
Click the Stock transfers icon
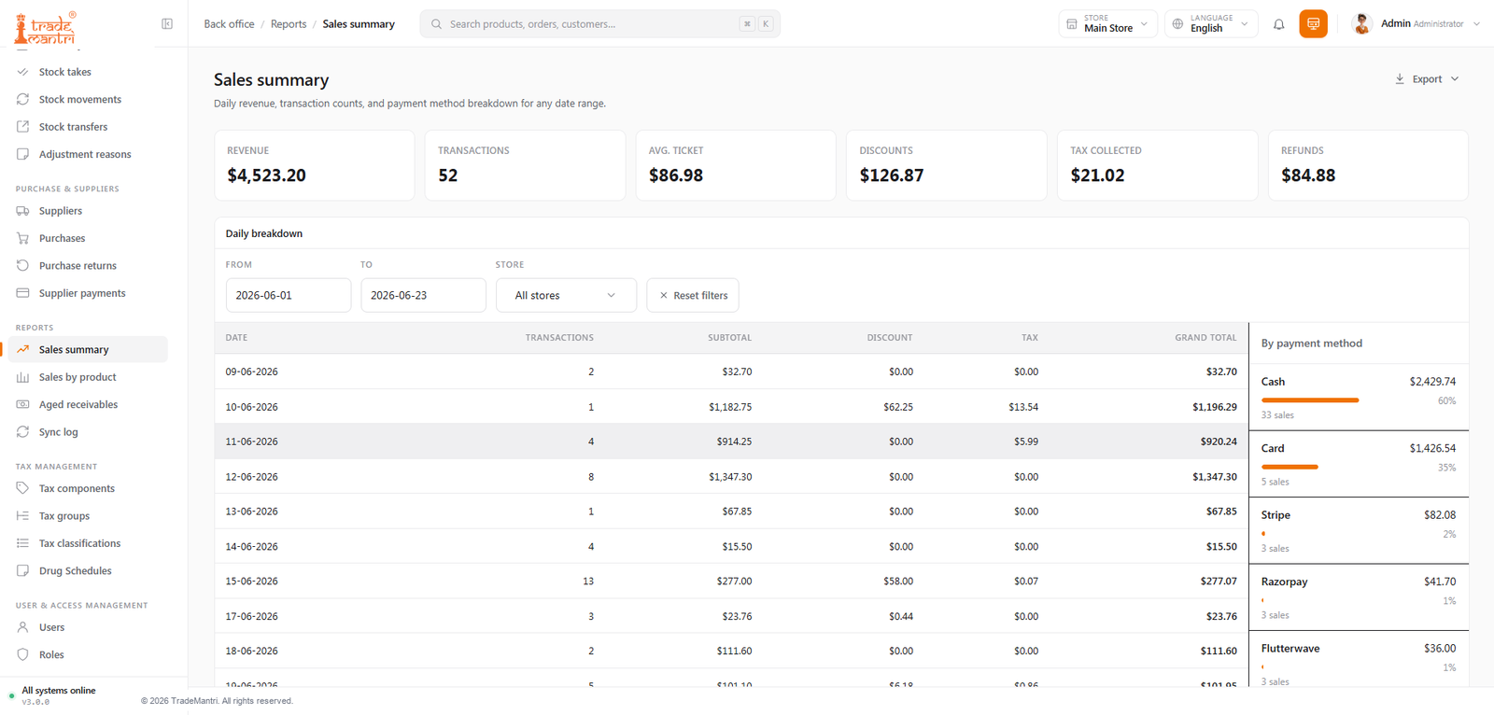click(22, 127)
